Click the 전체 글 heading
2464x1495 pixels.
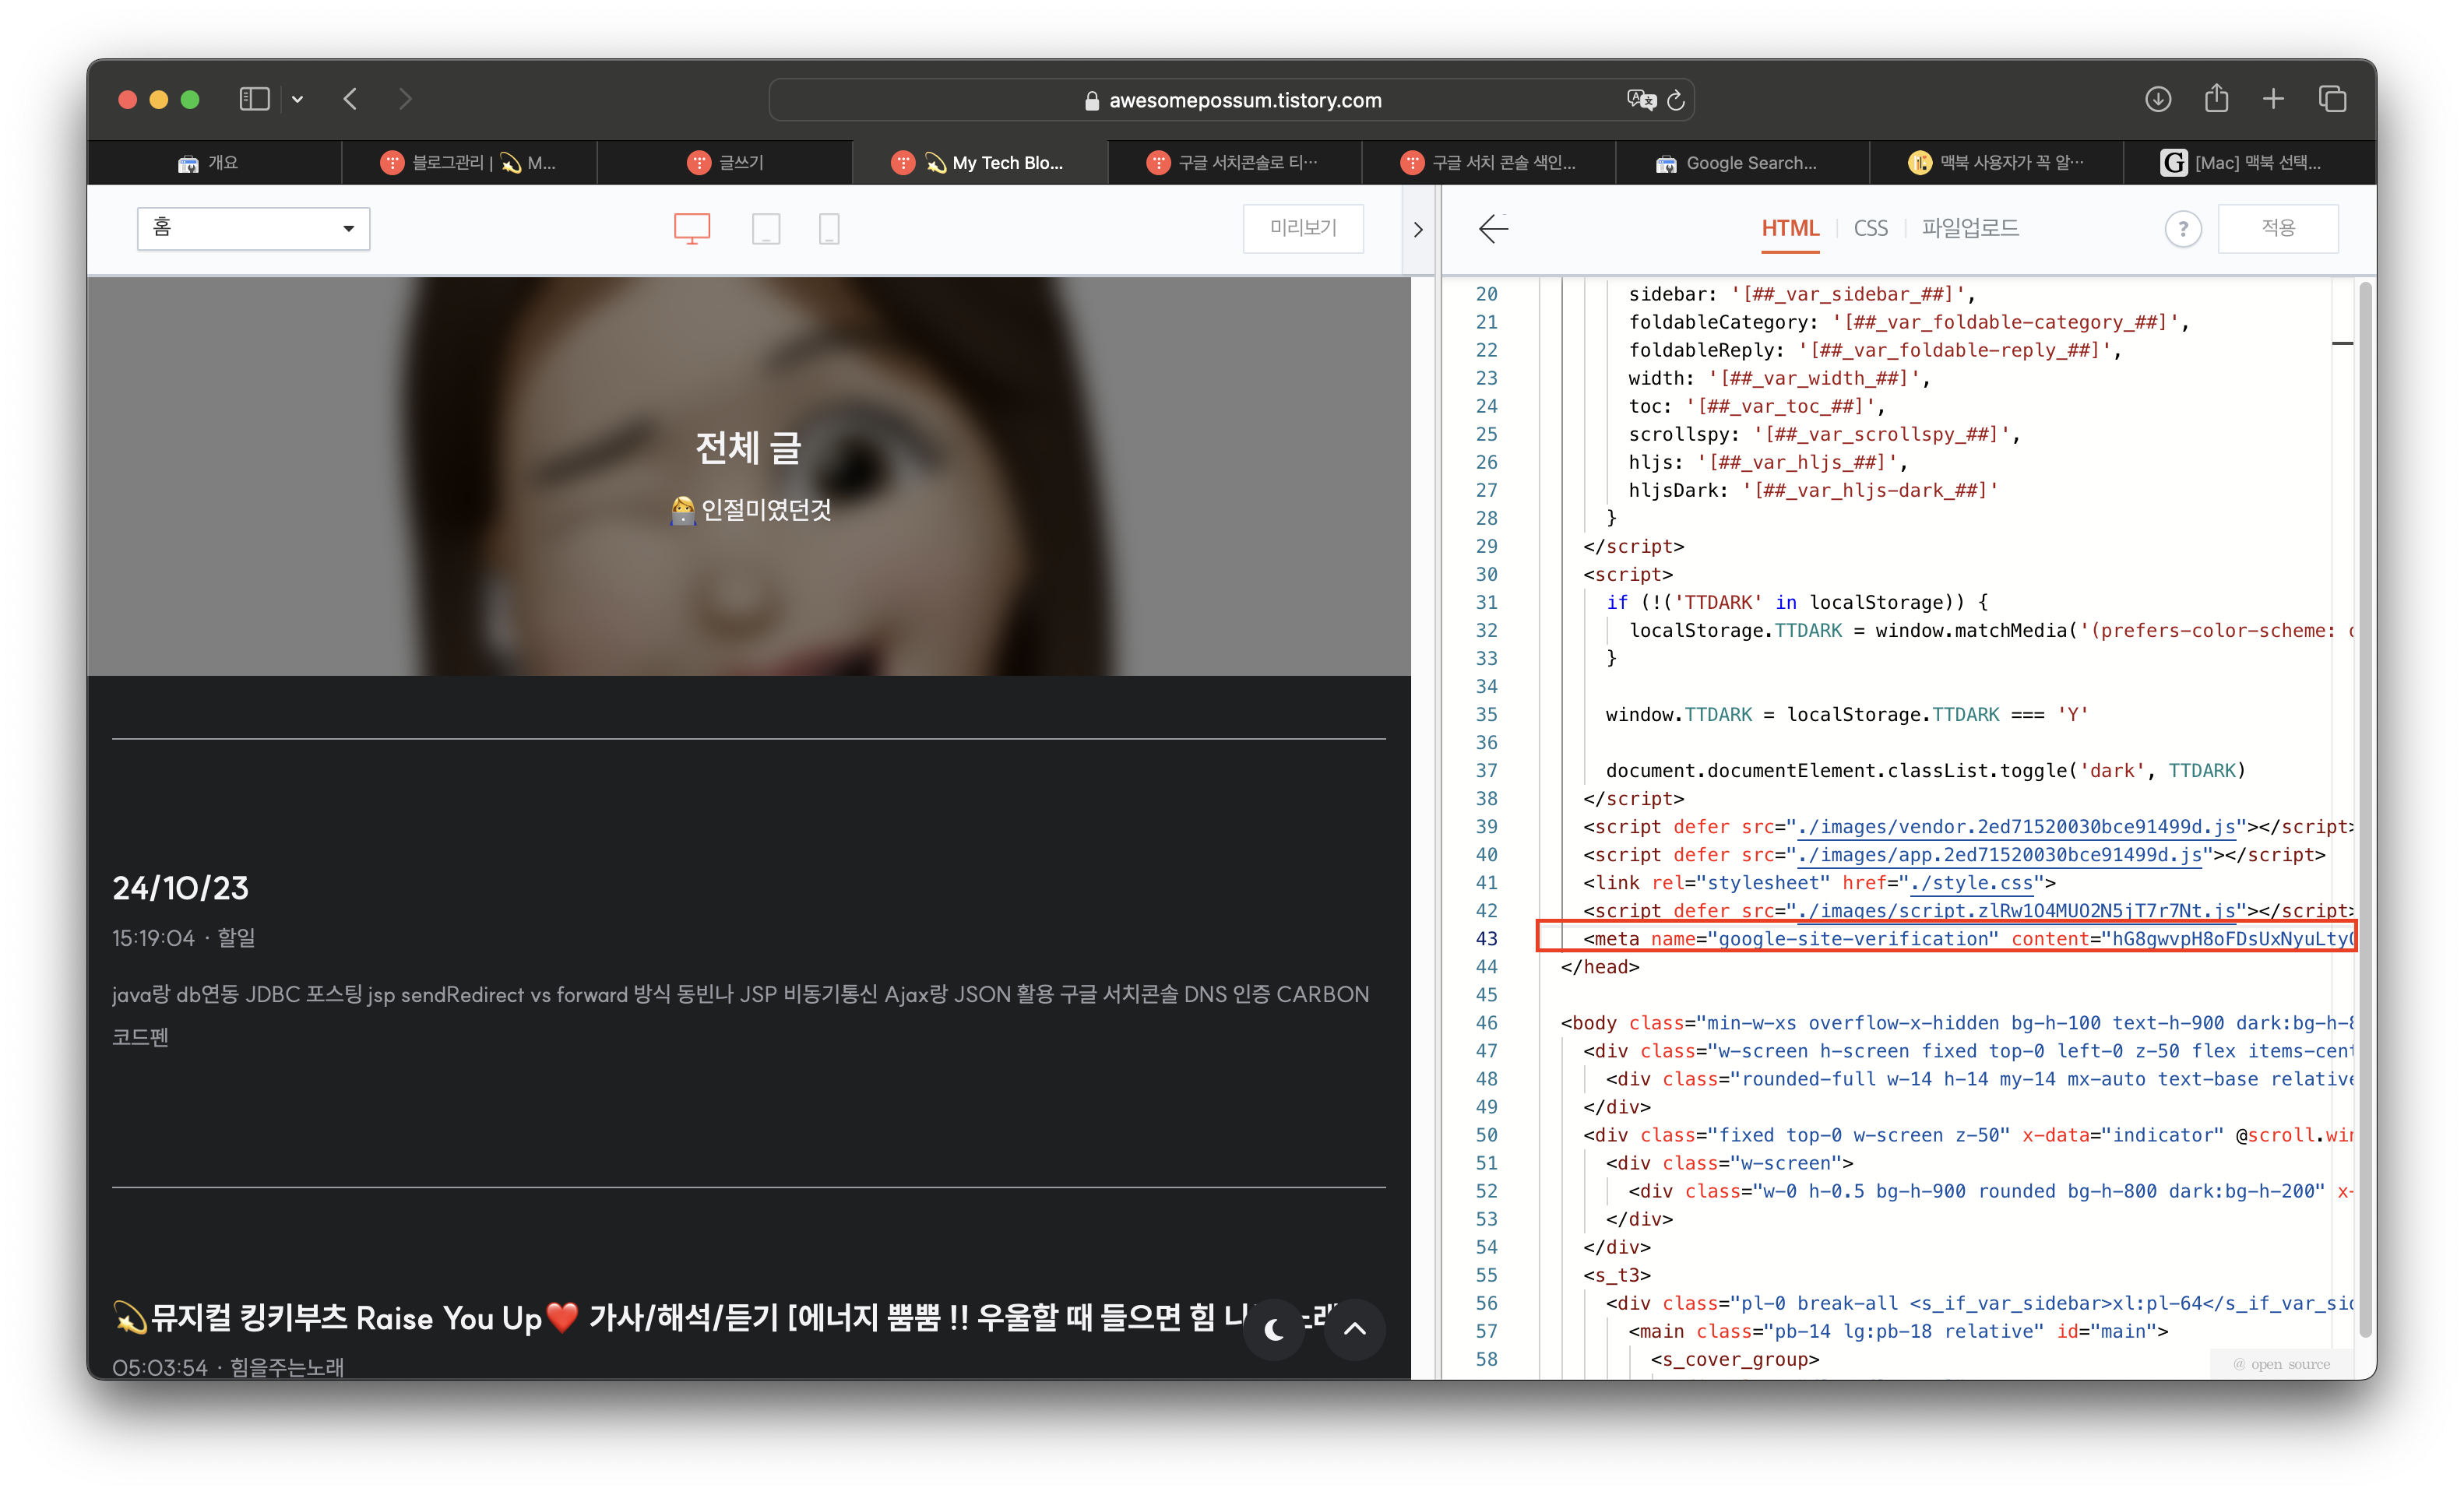[x=748, y=447]
